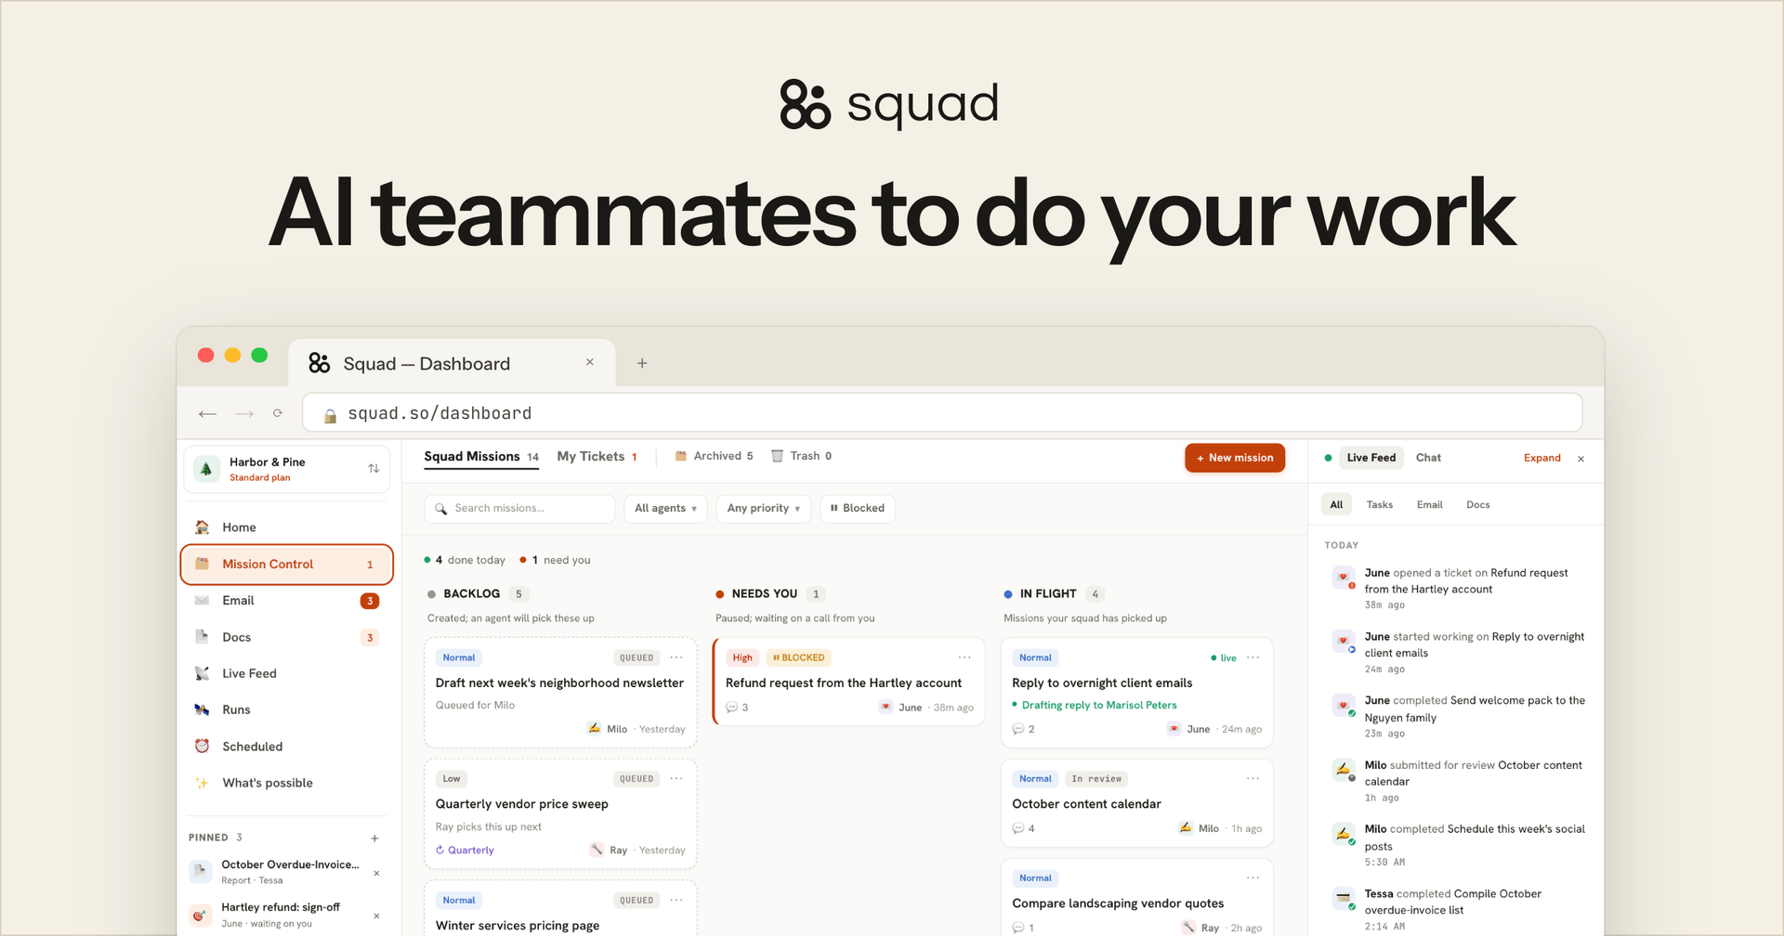Open options menu for Hartley refund card
Image resolution: width=1784 pixels, height=936 pixels.
[x=964, y=657]
